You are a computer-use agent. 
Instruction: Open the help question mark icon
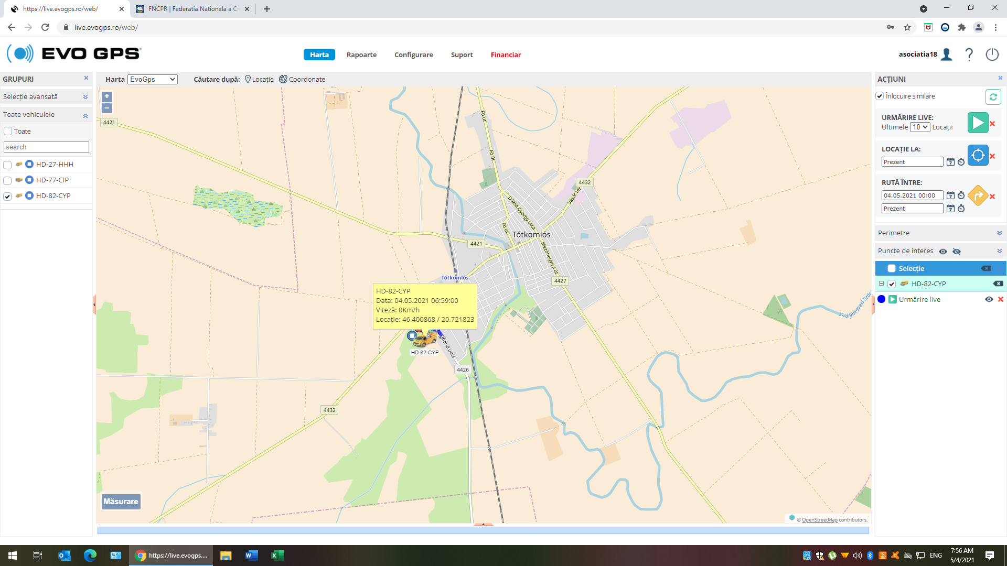pyautogui.click(x=969, y=55)
